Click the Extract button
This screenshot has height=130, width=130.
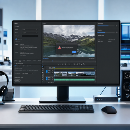[x=79, y=64]
